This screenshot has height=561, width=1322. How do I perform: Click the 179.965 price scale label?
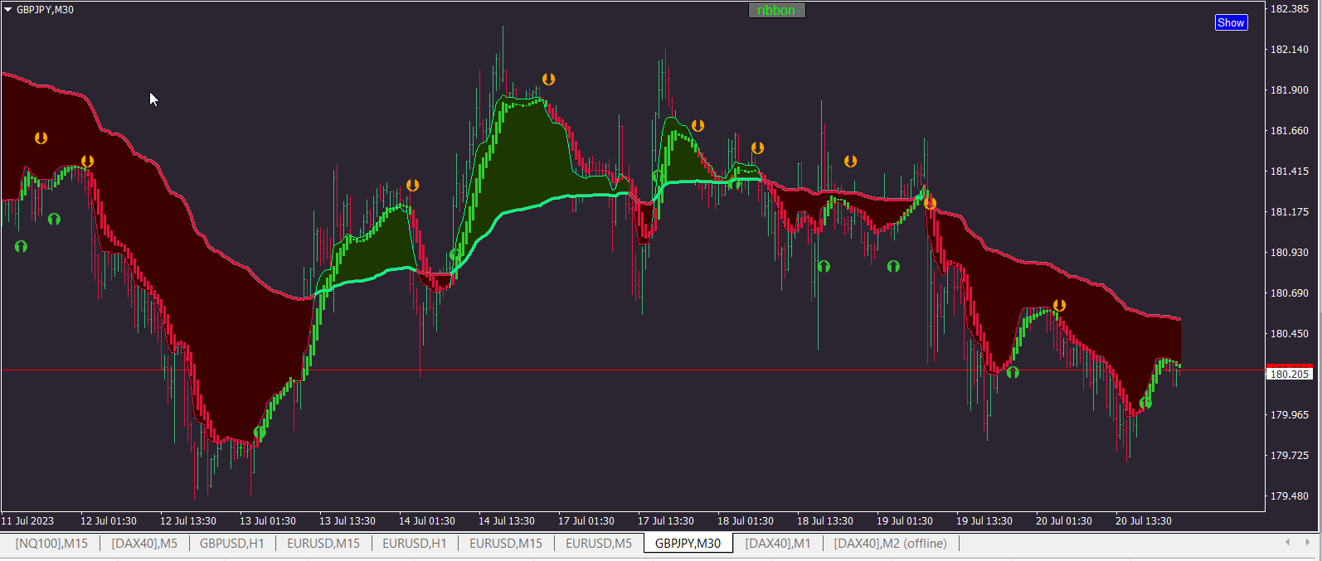click(x=1290, y=415)
